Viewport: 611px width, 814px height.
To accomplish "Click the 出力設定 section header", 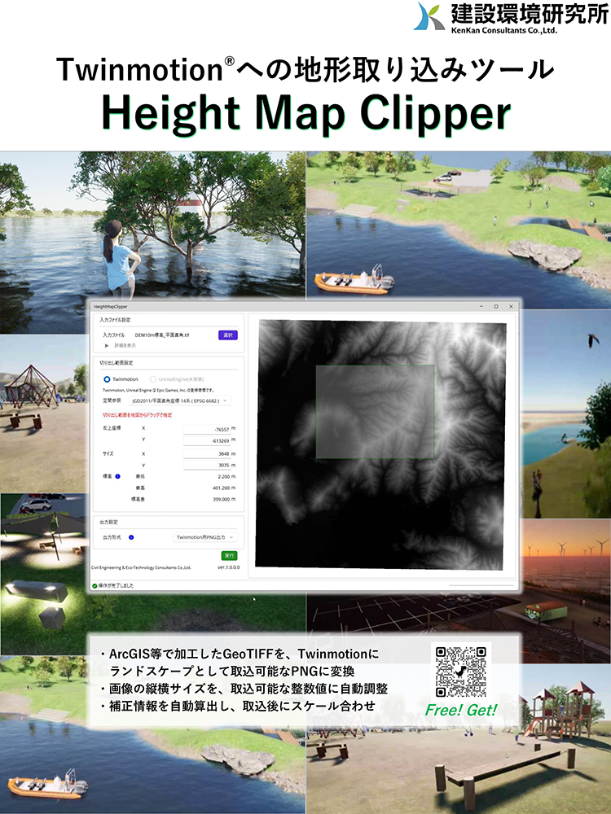I will point(108,523).
